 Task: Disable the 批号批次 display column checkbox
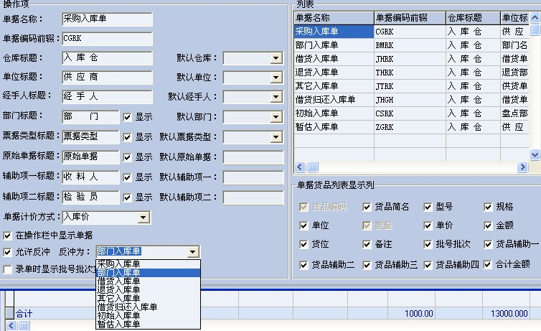coord(428,245)
